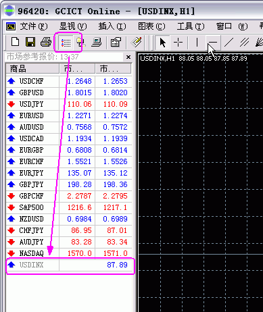263x312 pixels.
Task: Click the 商品 column header
Action: click(32, 69)
